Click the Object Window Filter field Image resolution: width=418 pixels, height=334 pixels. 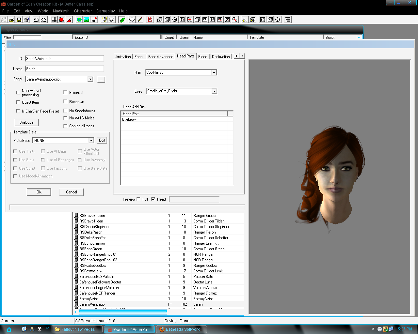[x=27, y=38]
